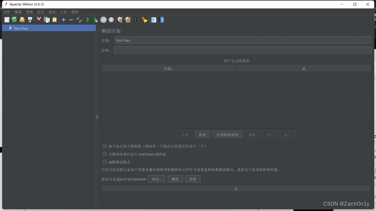The width and height of the screenshot is (376, 211).
Task: Click the New test plan icon
Action: click(7, 20)
